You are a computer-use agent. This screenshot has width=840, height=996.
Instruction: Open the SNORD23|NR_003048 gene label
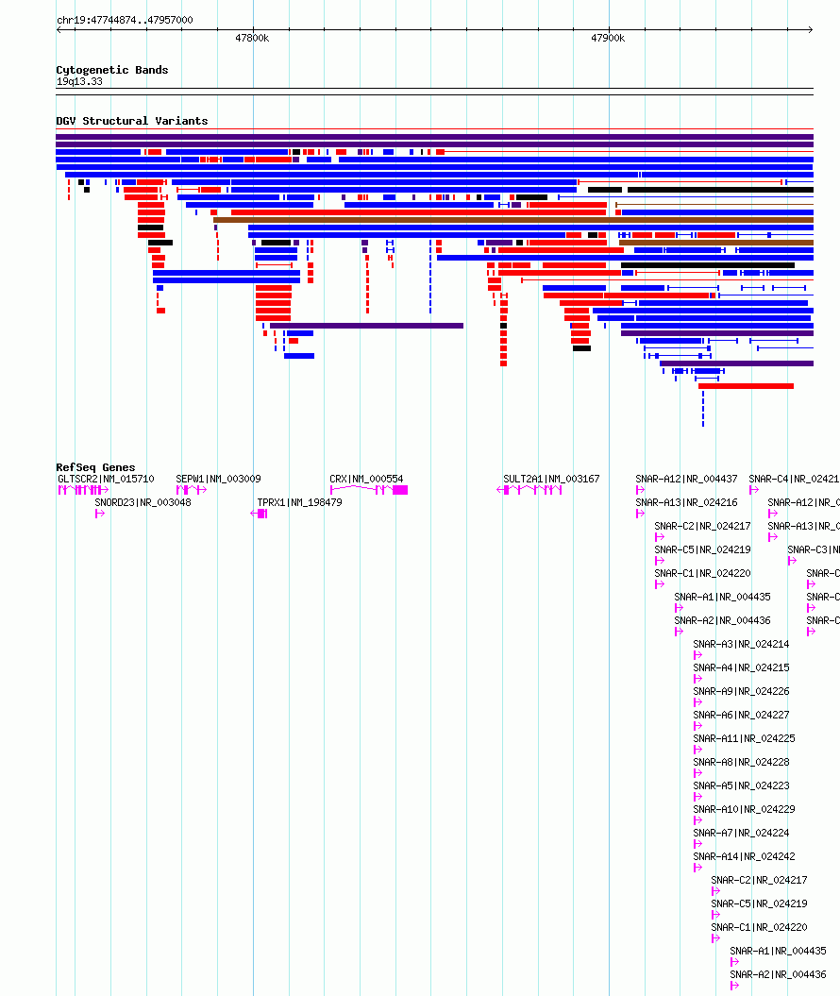coord(143,502)
